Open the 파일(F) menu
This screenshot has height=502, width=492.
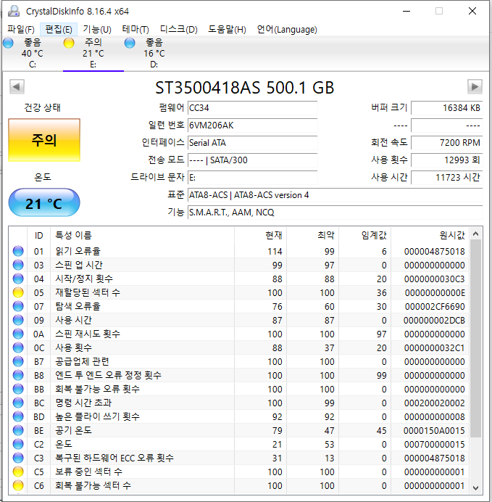pyautogui.click(x=21, y=30)
